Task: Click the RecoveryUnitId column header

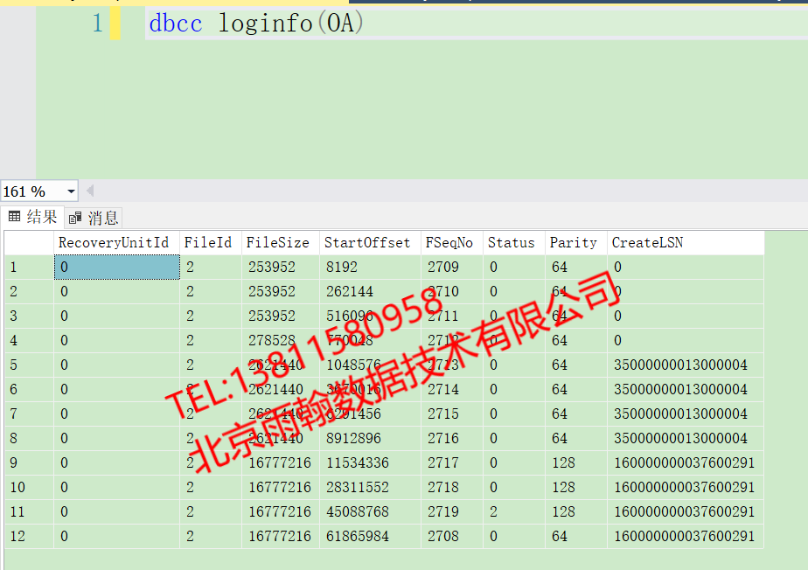Action: click(116, 243)
